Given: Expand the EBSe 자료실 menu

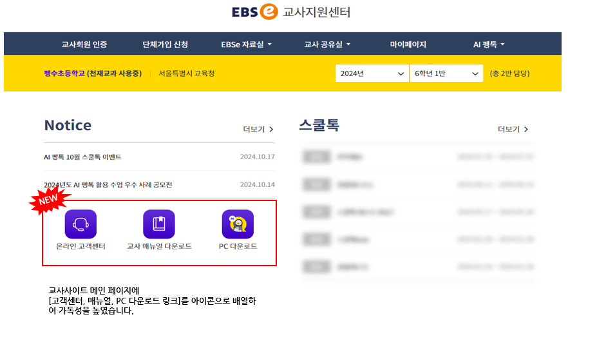Looking at the screenshot, I should (246, 44).
